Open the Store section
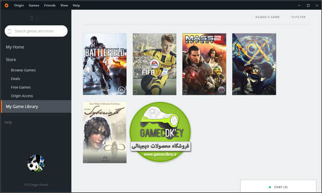Viewport: 322px width, 193px height. [x=11, y=60]
